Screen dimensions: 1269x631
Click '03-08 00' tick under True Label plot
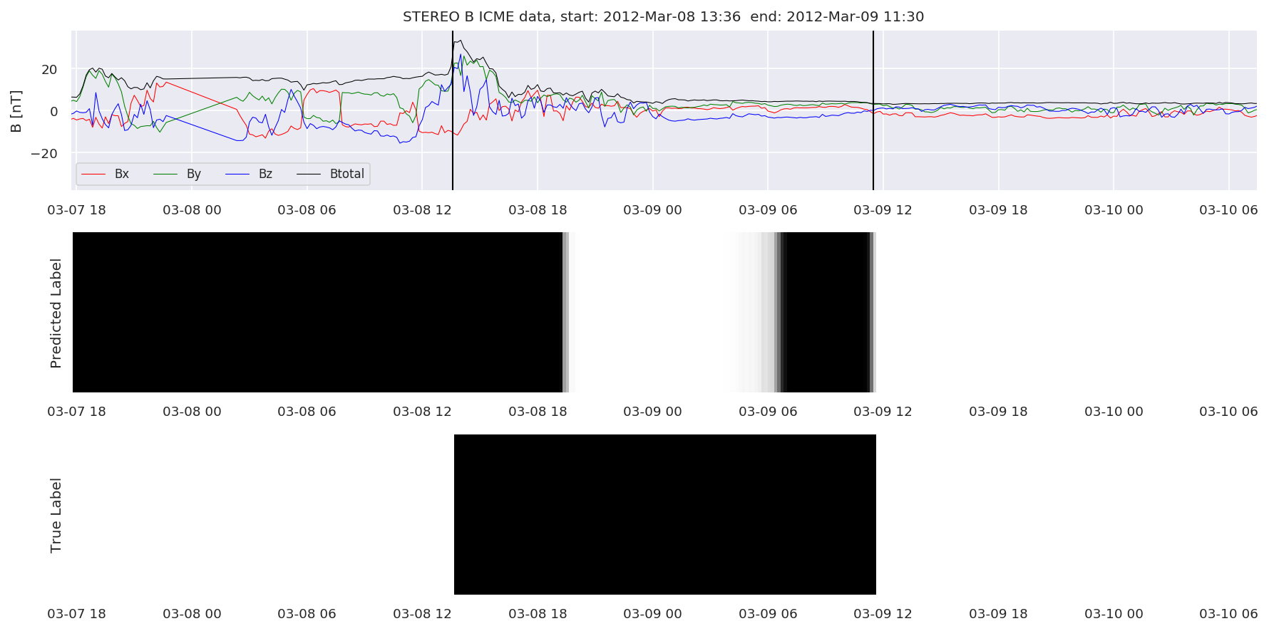pyautogui.click(x=192, y=614)
